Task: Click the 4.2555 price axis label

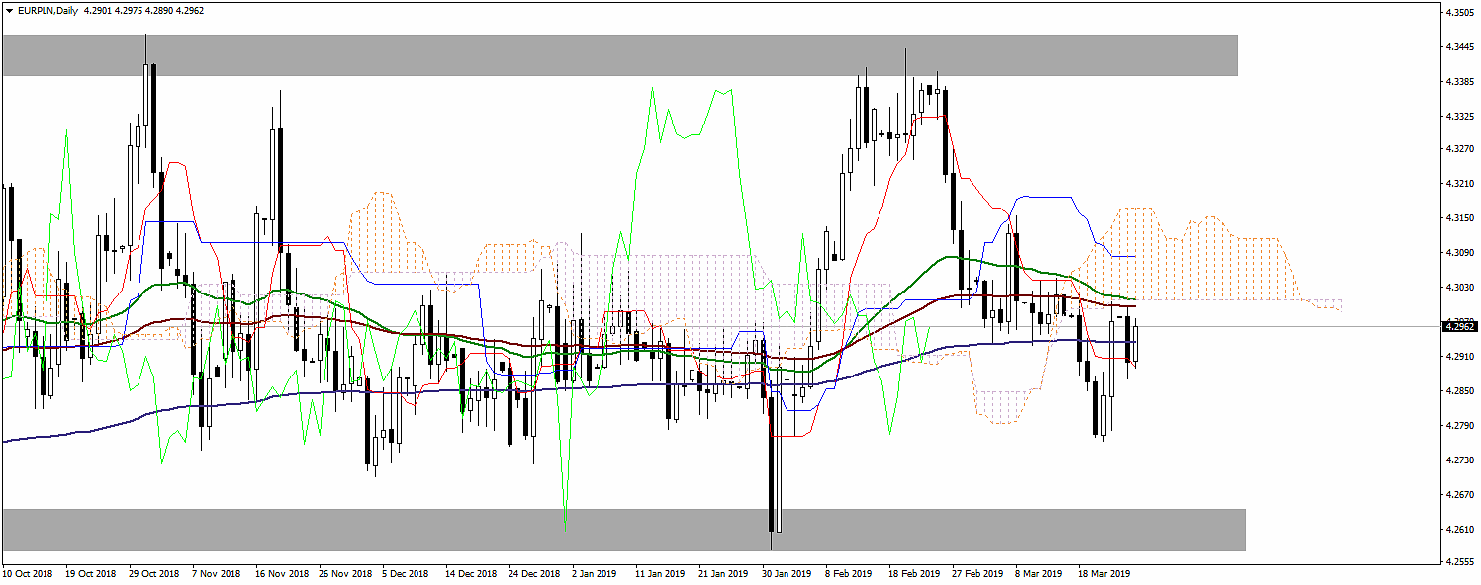Action: tap(1460, 562)
